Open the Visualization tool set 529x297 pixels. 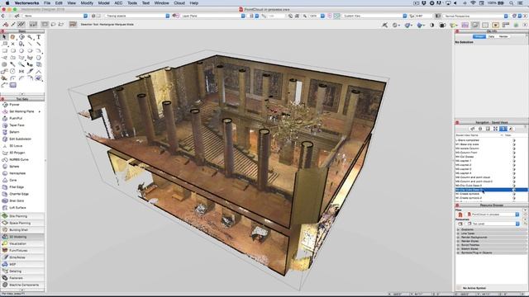tap(22, 243)
